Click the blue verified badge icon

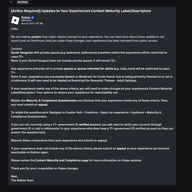tap(33, 18)
